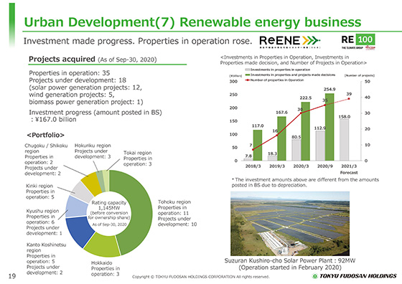Click the yellow Chugoku / Shikoku donut segment
This screenshot has height=284, width=402.
point(92,184)
